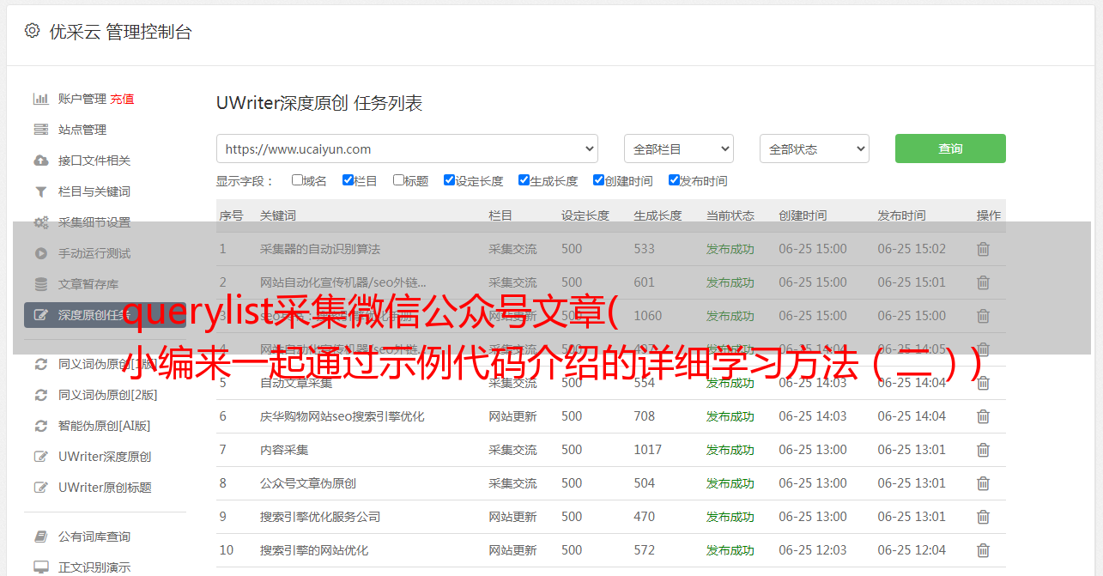The height and width of the screenshot is (576, 1103).
Task: Click the 接口文件相关 cloud upload icon
Action: (x=40, y=161)
